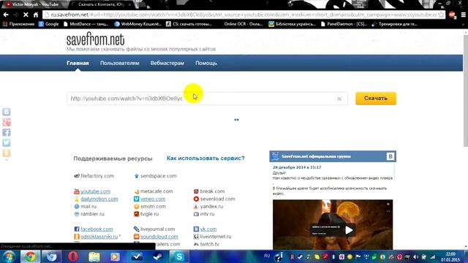468x263 pixels.
Task: Open Chrome from the taskbar
Action: coord(30,256)
